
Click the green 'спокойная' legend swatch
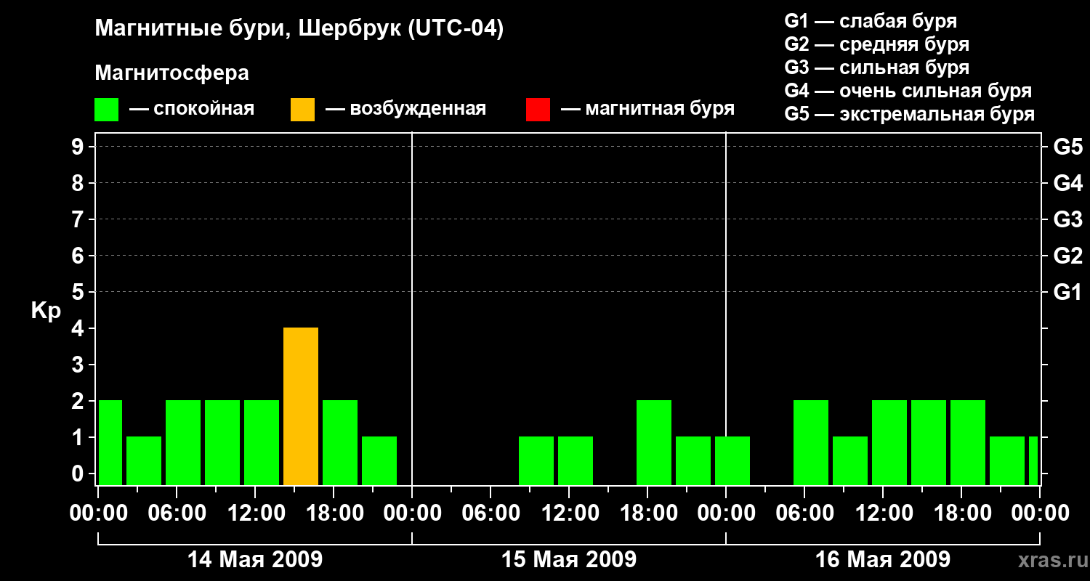(107, 109)
